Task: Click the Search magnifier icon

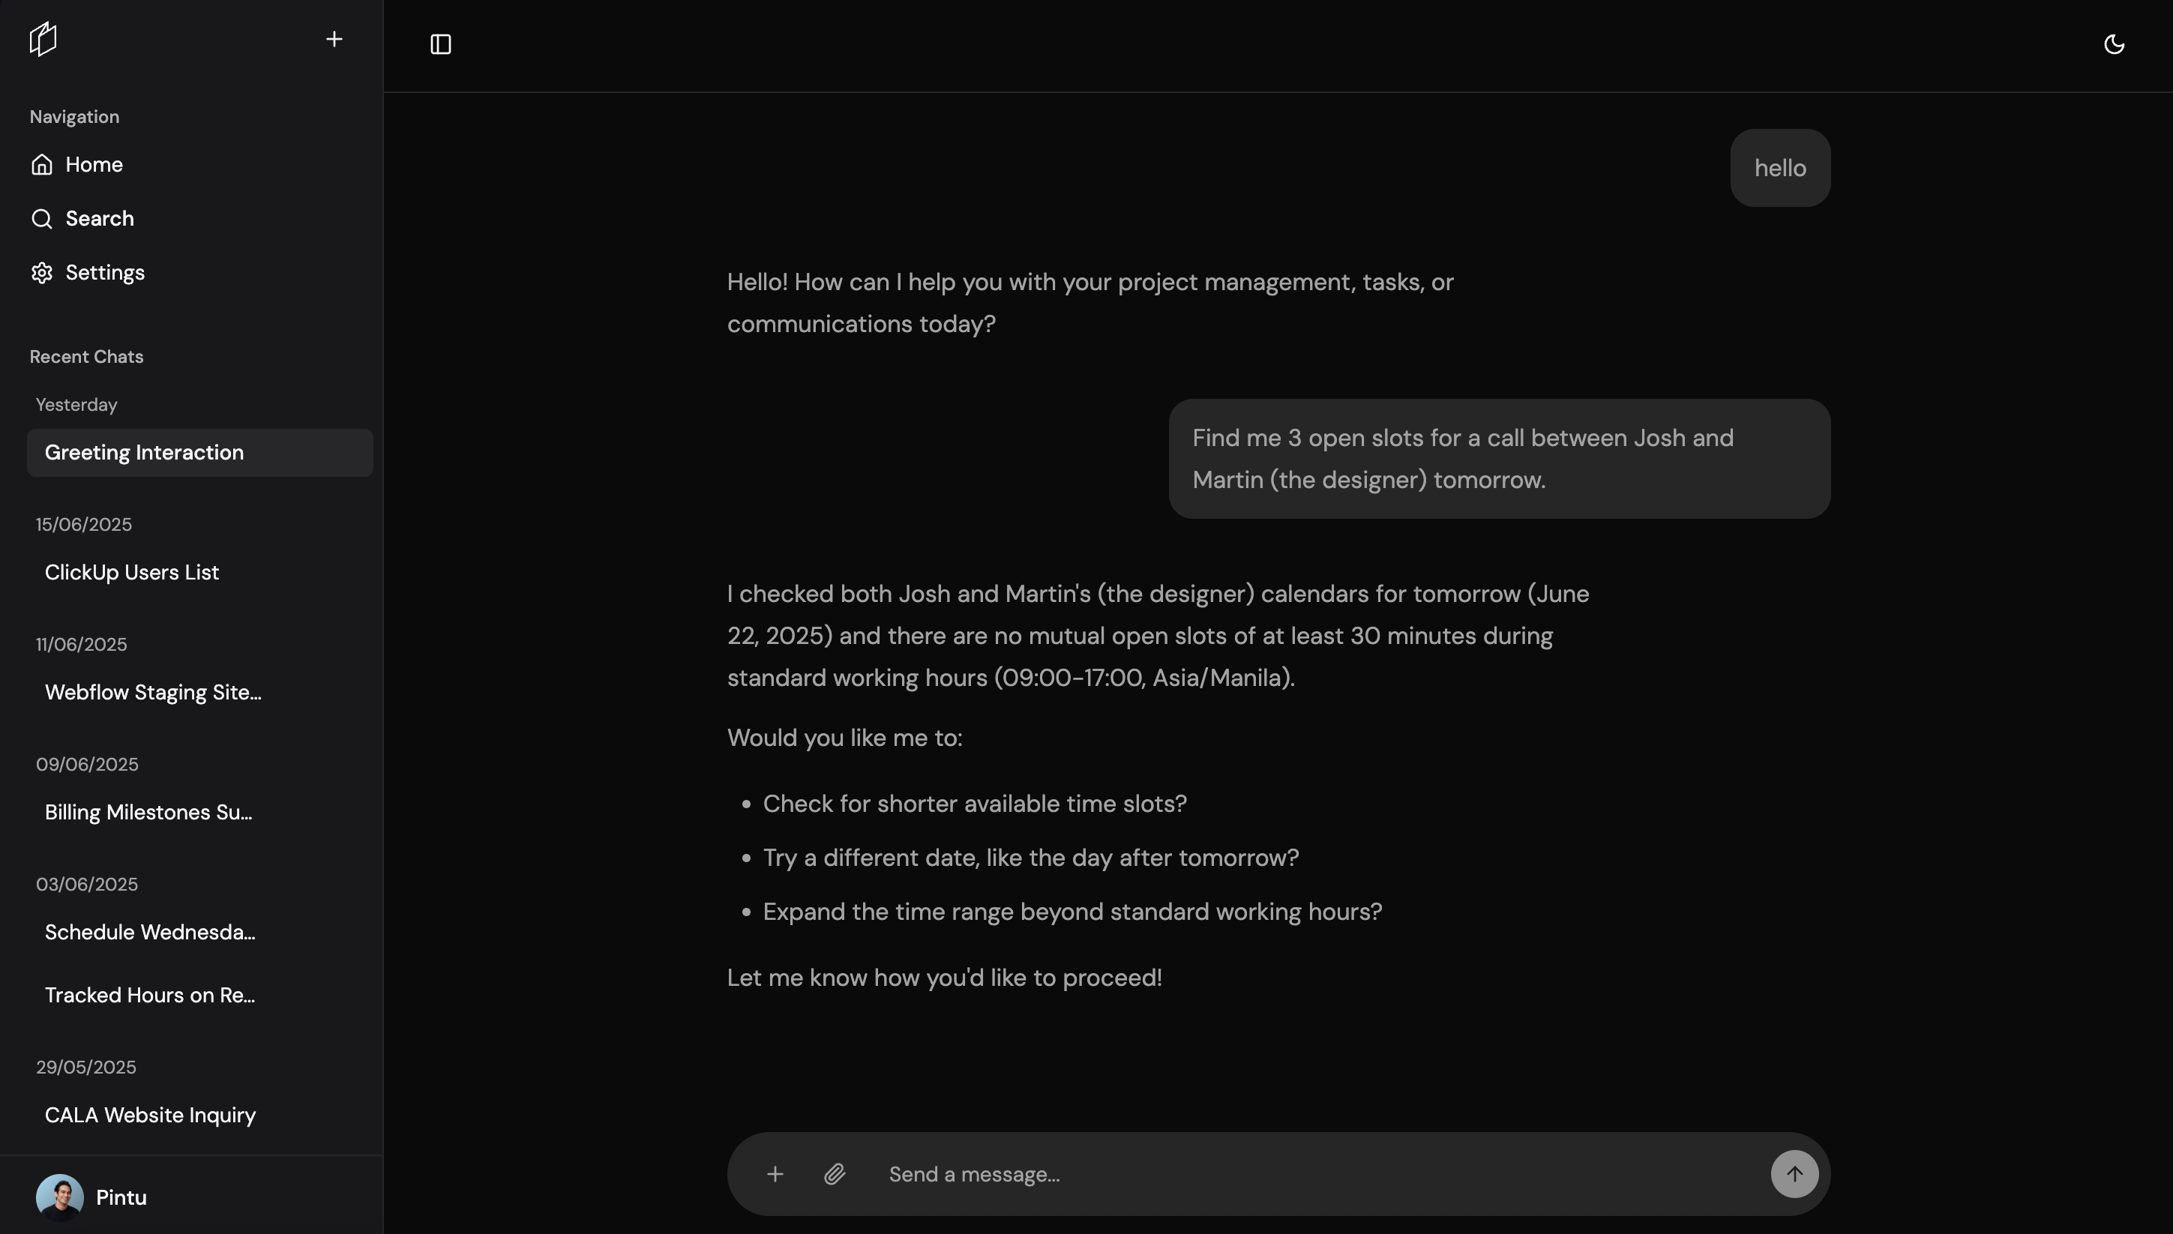Action: (x=41, y=219)
